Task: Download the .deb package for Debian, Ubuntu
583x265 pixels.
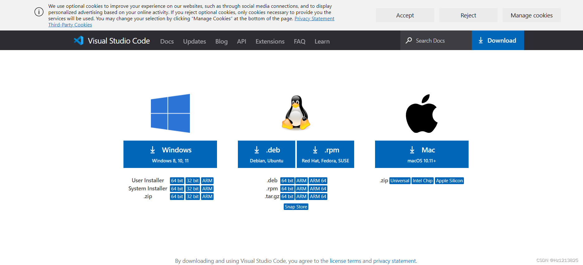Action: [267, 154]
